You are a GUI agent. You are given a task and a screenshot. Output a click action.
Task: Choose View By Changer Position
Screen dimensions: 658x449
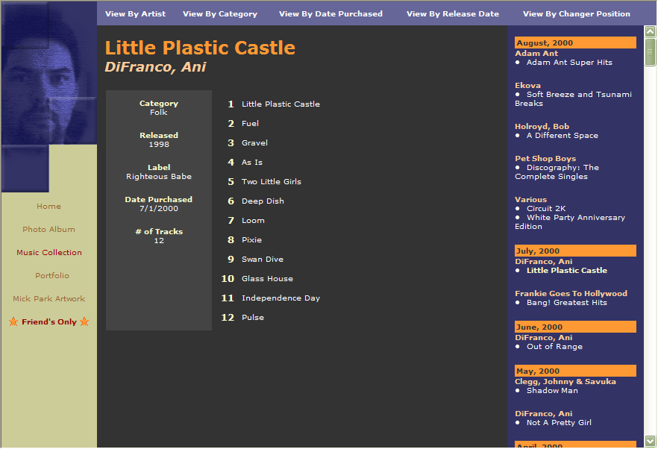pyautogui.click(x=576, y=13)
